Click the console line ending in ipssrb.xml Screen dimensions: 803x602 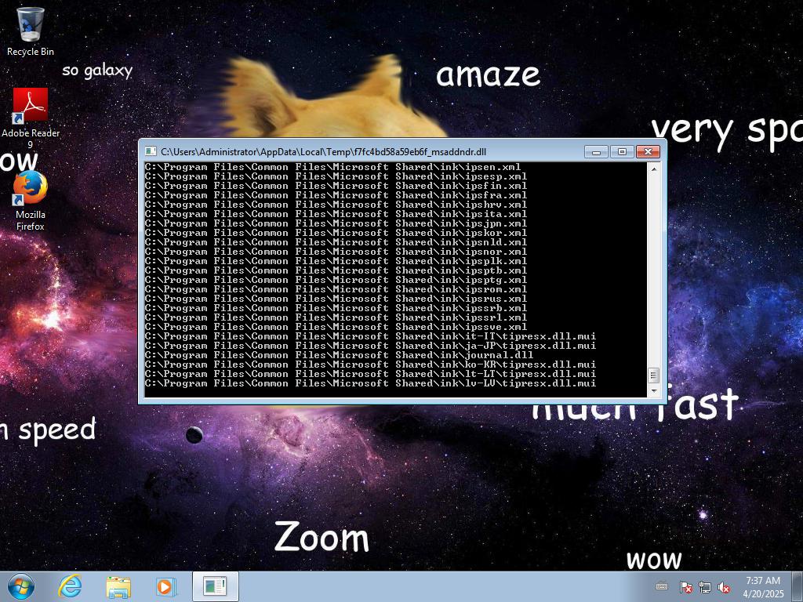pos(336,308)
